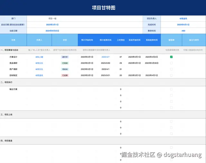
Task: Click the completion date 2023年6月1日 value
Action: pos(183,25)
